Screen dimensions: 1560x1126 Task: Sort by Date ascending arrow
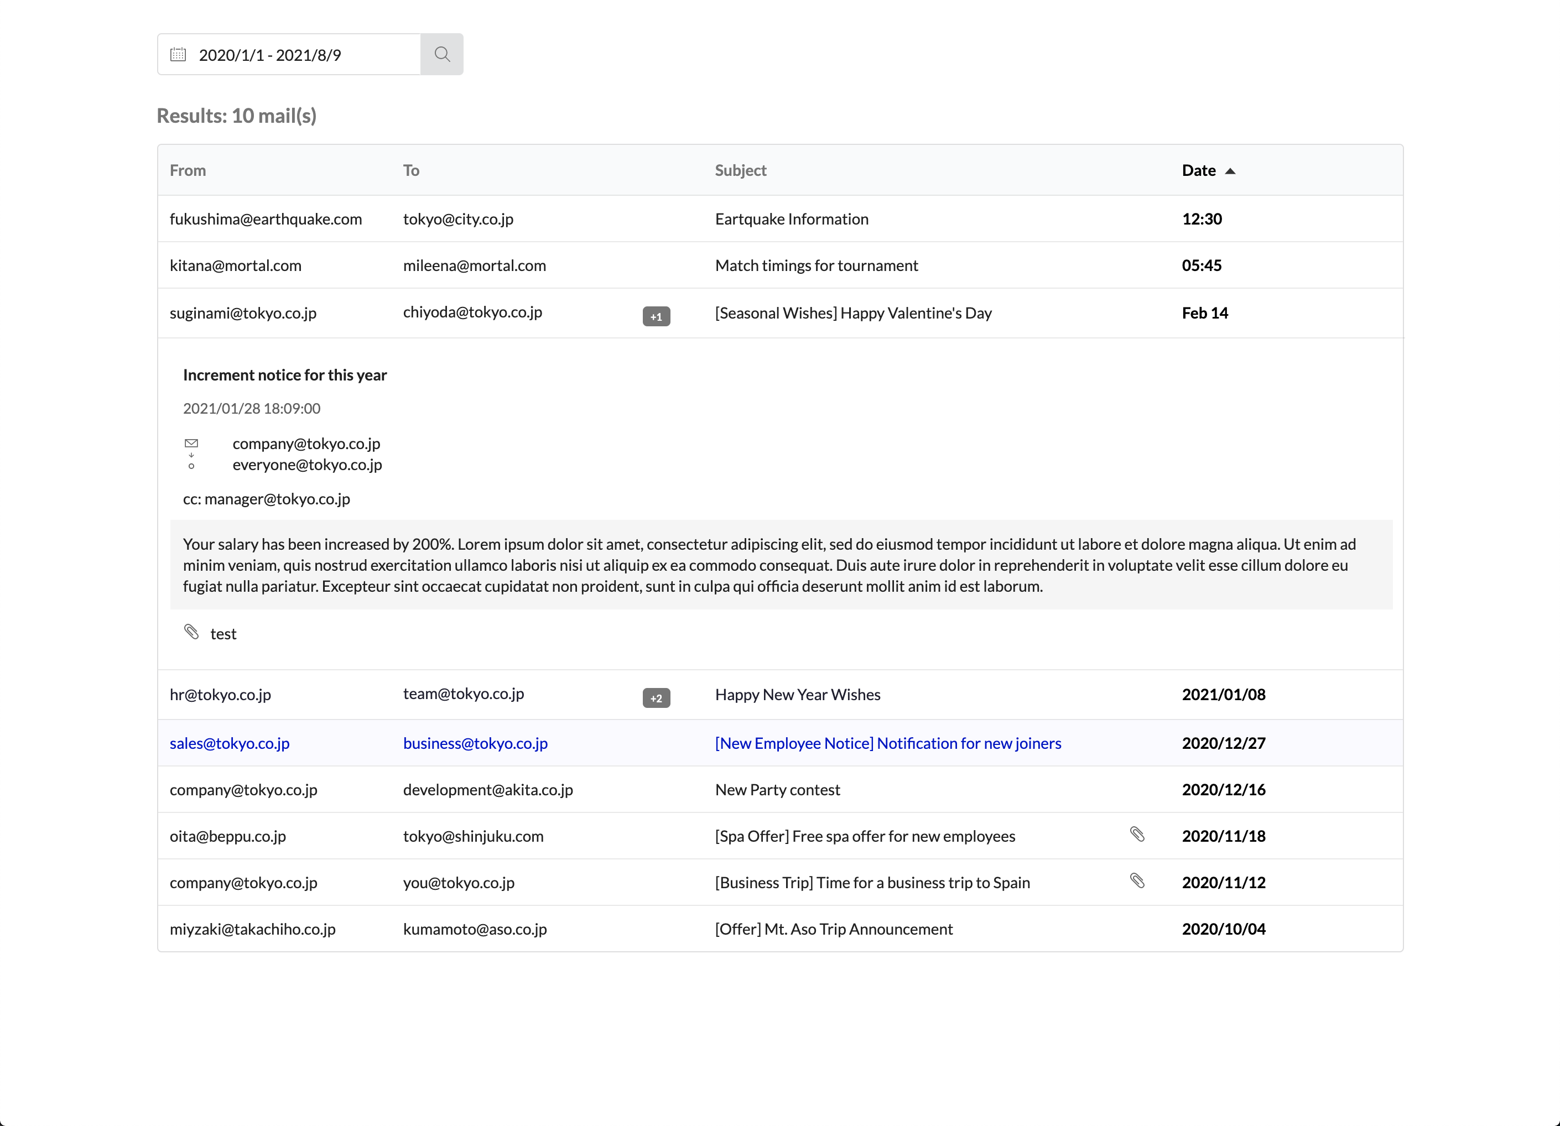[1230, 171]
